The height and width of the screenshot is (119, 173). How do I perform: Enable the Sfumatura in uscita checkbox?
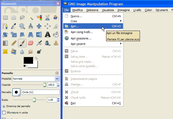(x=4, y=112)
